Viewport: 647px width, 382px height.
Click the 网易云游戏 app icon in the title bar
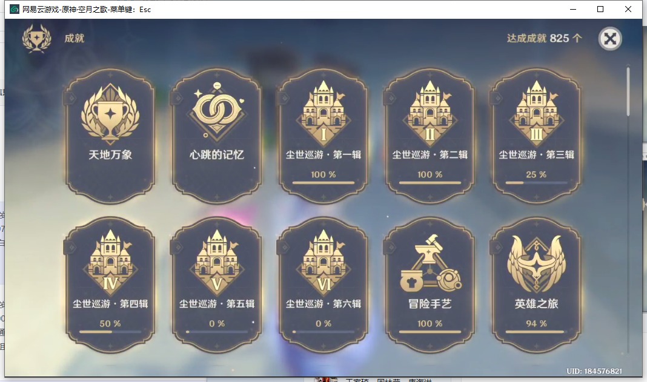pos(15,9)
